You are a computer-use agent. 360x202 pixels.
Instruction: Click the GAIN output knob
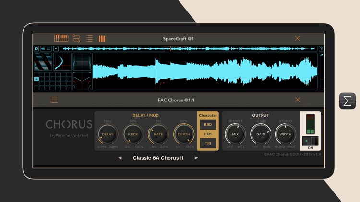click(x=261, y=134)
